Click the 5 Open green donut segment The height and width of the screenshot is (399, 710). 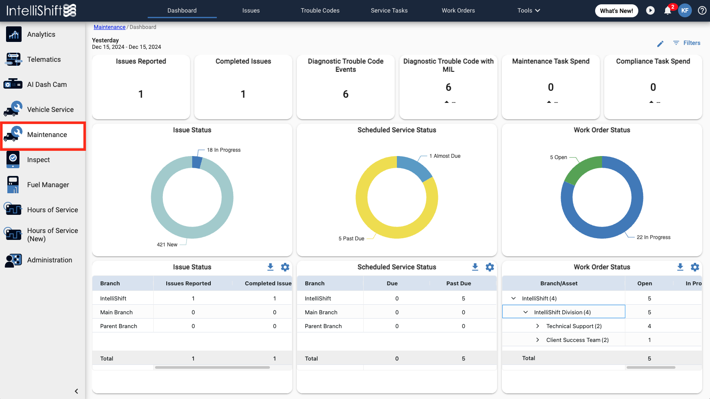[582, 168]
